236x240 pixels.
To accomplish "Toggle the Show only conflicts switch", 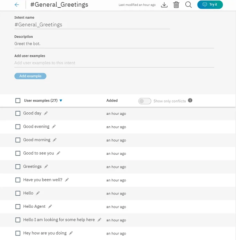I will coord(145,101).
